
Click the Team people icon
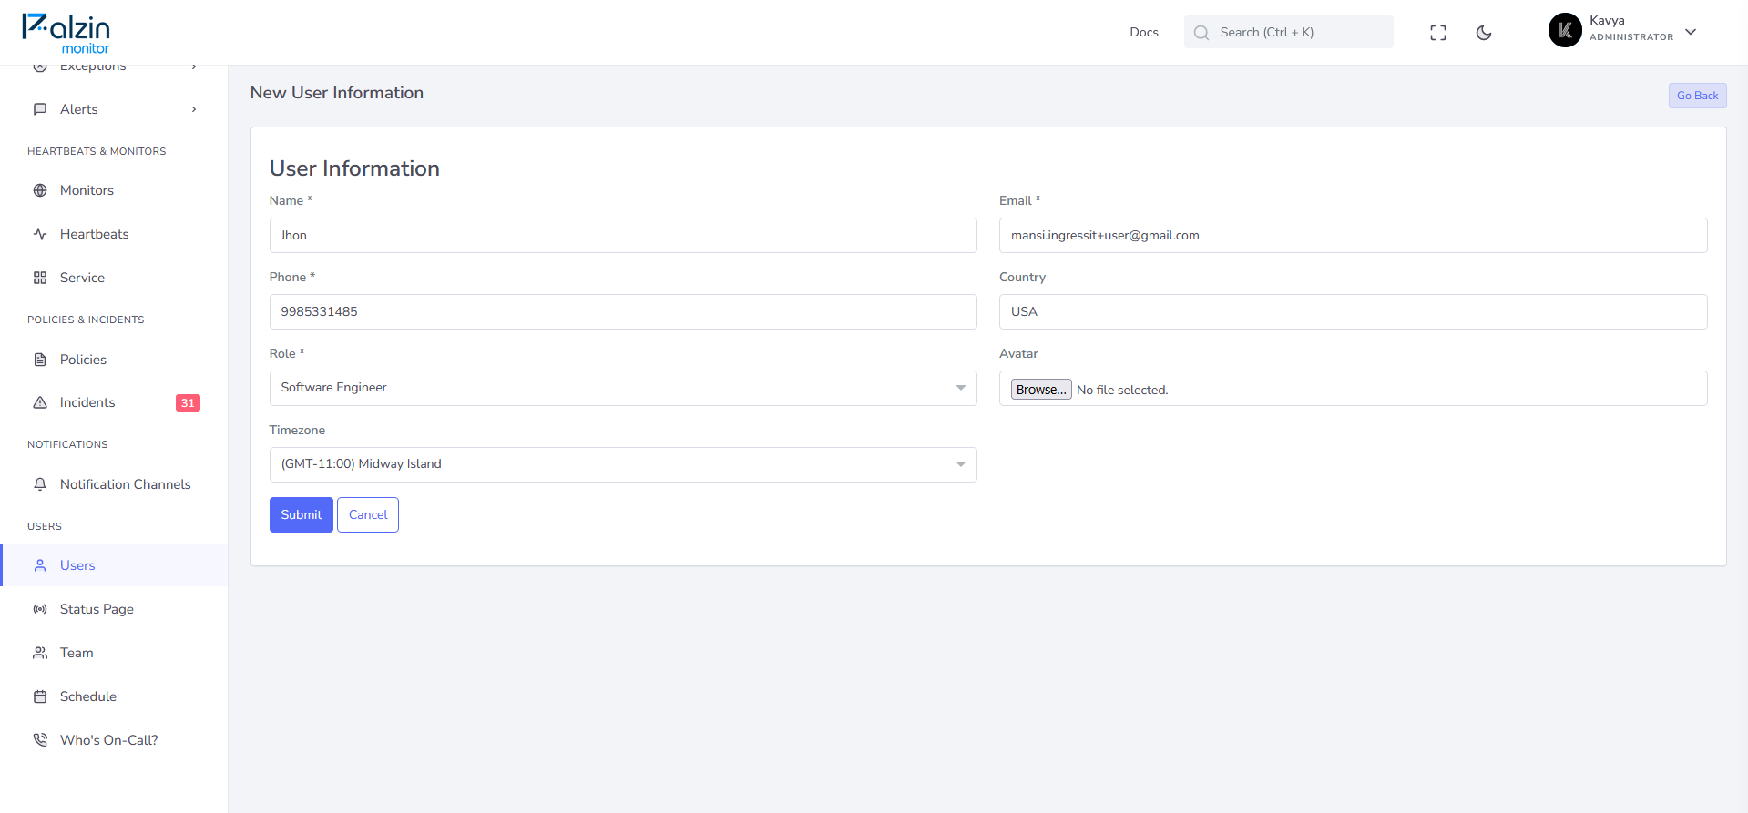40,653
